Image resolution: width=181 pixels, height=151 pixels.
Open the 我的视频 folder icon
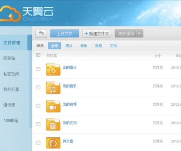[53, 106]
